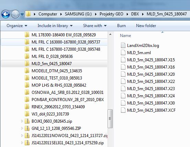Open the Organize menu

pyautogui.click(x=17, y=26)
